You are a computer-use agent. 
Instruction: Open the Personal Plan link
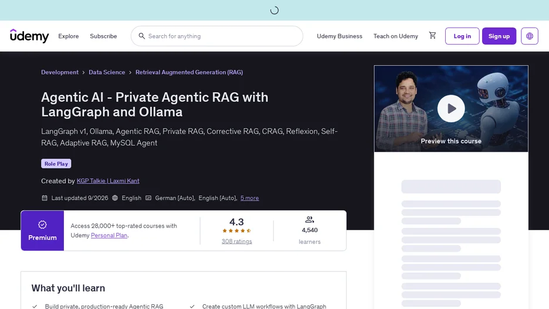pyautogui.click(x=109, y=236)
